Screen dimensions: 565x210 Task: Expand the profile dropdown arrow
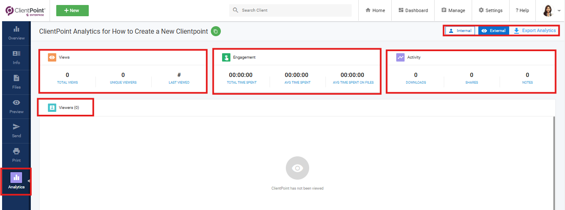click(x=559, y=11)
